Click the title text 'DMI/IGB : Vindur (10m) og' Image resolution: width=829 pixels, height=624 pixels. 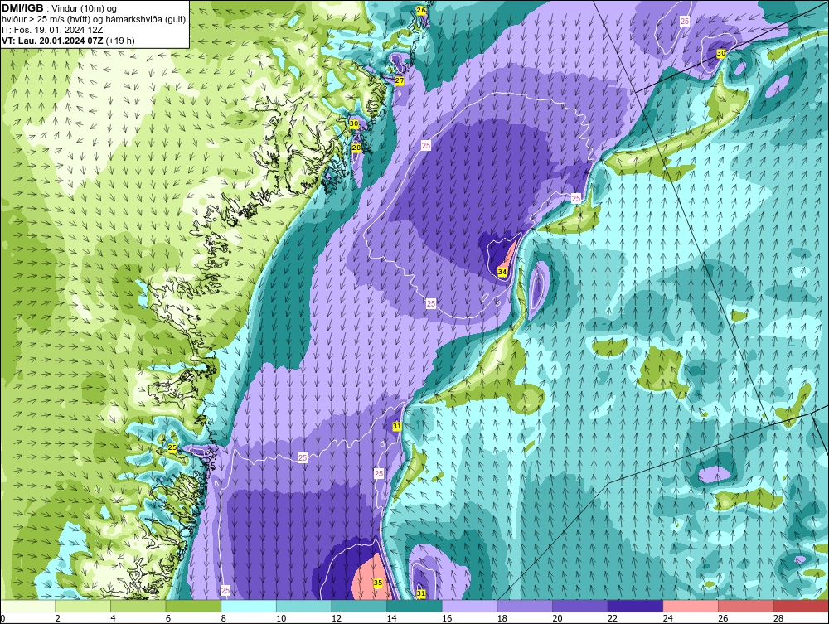click(60, 8)
